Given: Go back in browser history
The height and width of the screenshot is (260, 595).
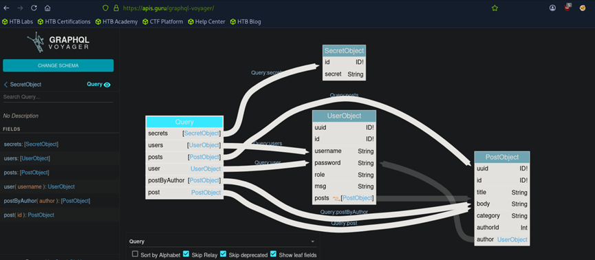Looking at the screenshot, I should [6, 8].
